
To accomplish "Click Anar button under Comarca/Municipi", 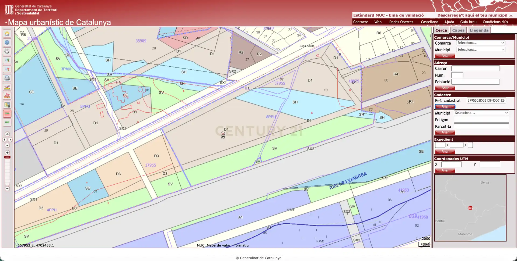I will pos(445,56).
